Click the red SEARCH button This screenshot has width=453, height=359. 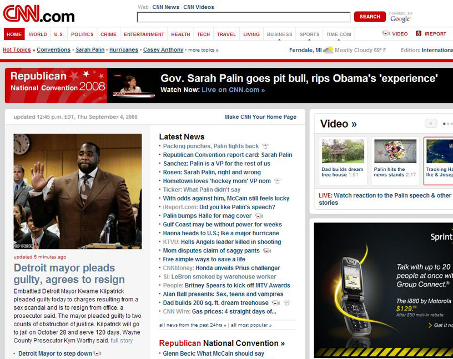pos(370,17)
